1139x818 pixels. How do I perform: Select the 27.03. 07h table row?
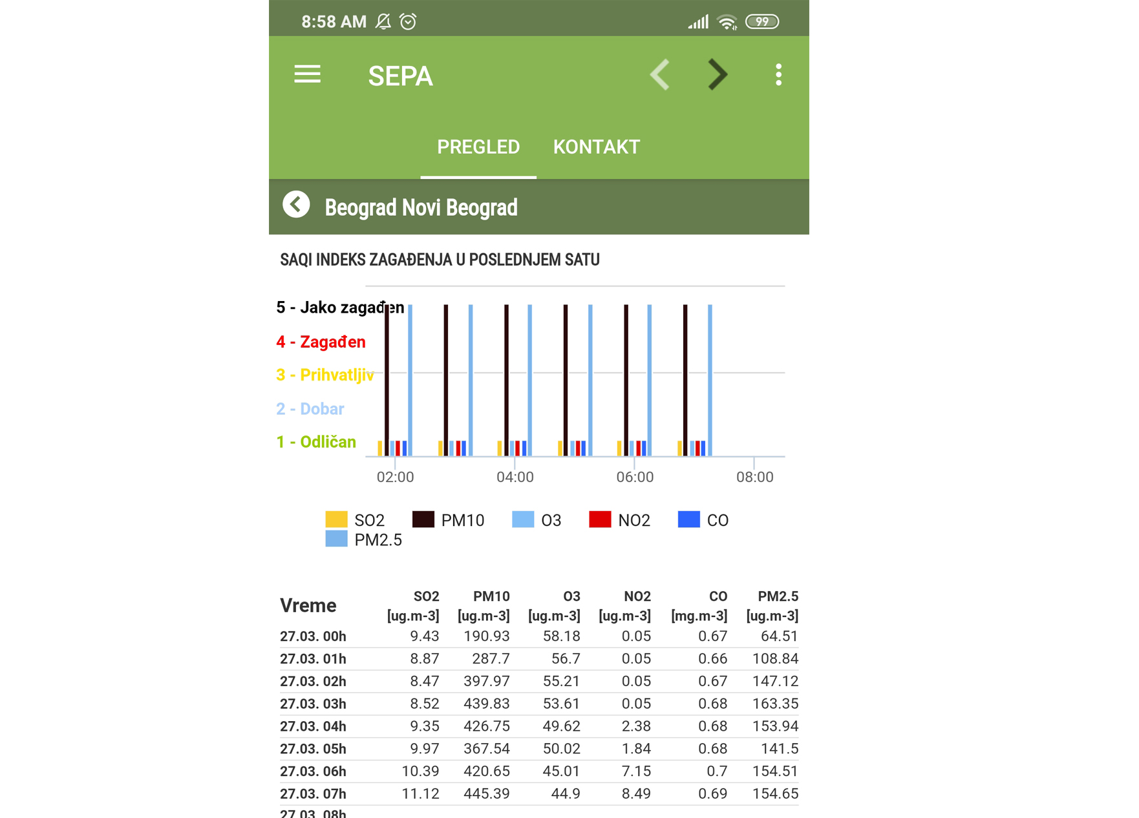(x=538, y=793)
